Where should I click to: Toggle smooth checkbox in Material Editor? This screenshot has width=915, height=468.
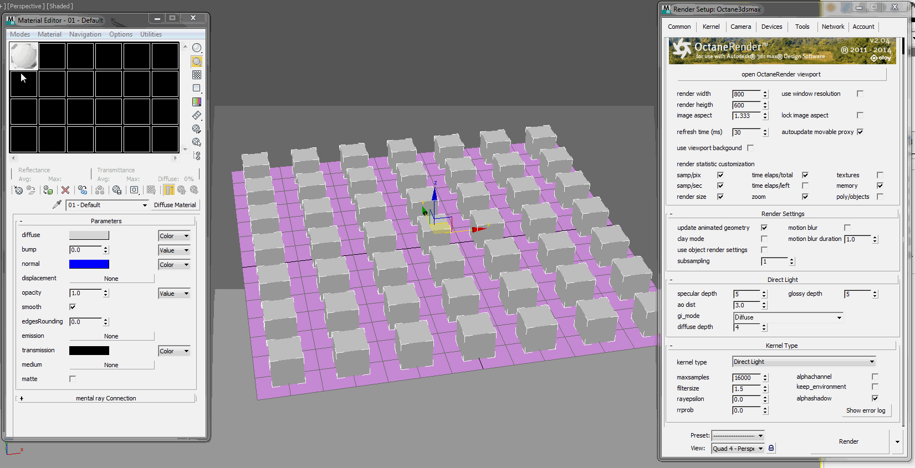click(x=73, y=307)
